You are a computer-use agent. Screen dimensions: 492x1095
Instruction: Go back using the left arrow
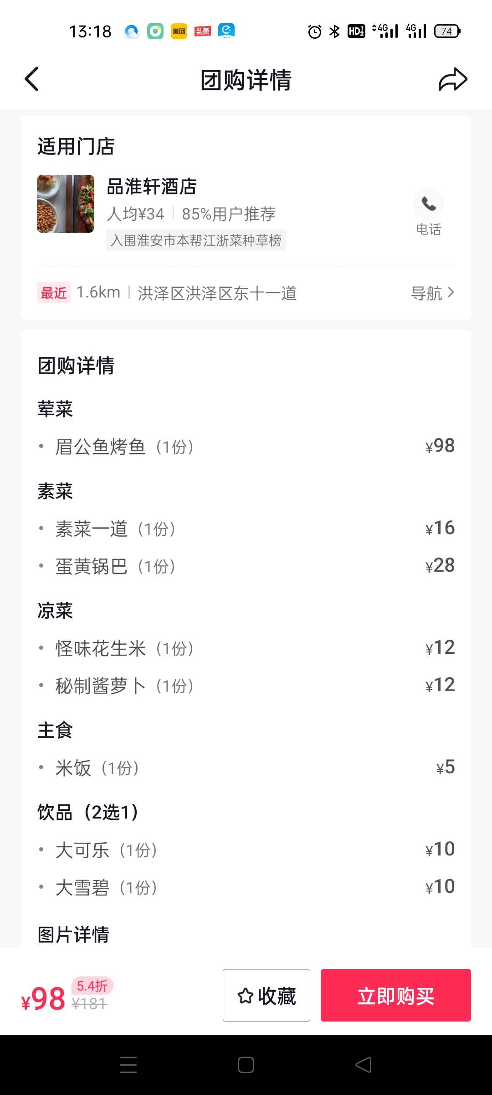pos(31,79)
